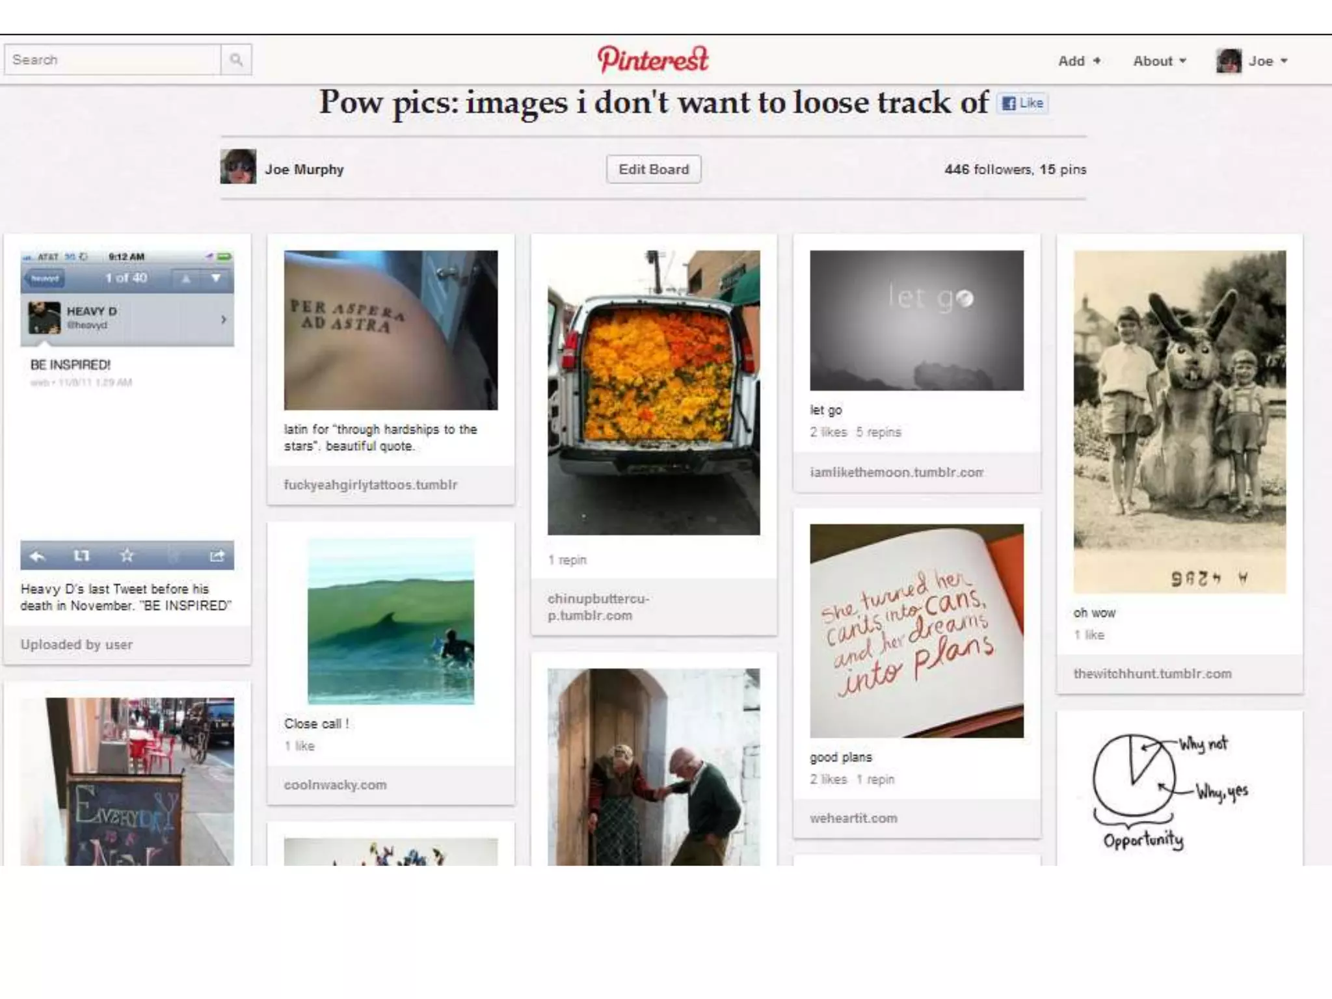Expand the About dropdown menu
Viewport: 1332px width, 999px height.
pyautogui.click(x=1159, y=61)
